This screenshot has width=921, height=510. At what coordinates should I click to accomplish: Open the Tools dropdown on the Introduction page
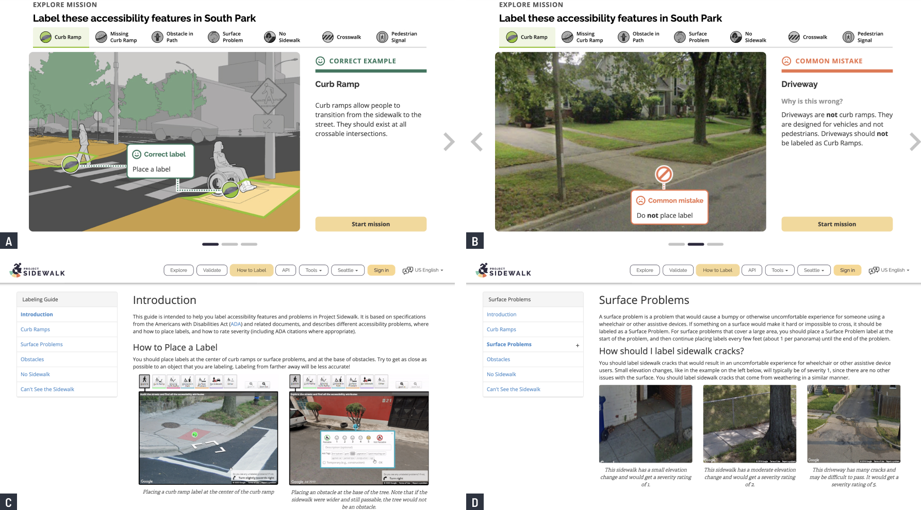(x=314, y=270)
